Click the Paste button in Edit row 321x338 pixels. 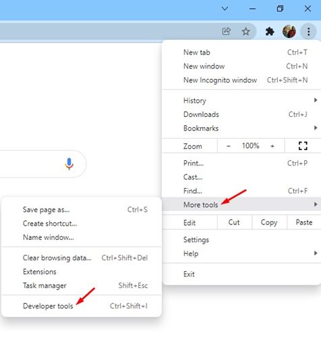click(304, 222)
